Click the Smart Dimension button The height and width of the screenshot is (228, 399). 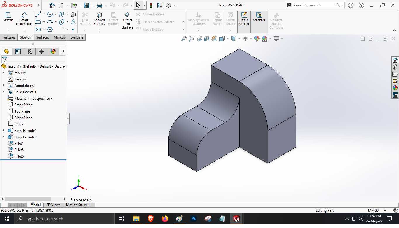[24, 19]
